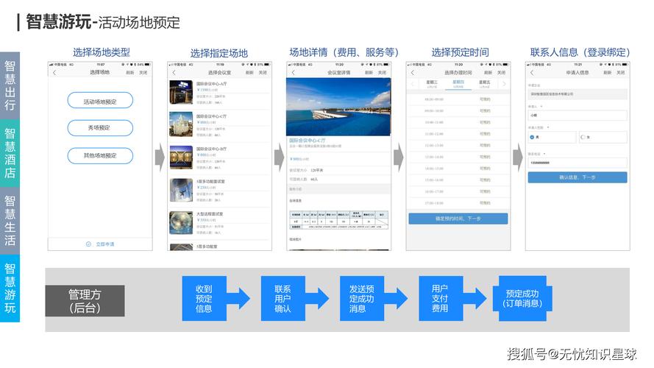Open the 智慧出行 side tab
Image resolution: width=654 pixels, height=368 pixels.
click(10, 85)
